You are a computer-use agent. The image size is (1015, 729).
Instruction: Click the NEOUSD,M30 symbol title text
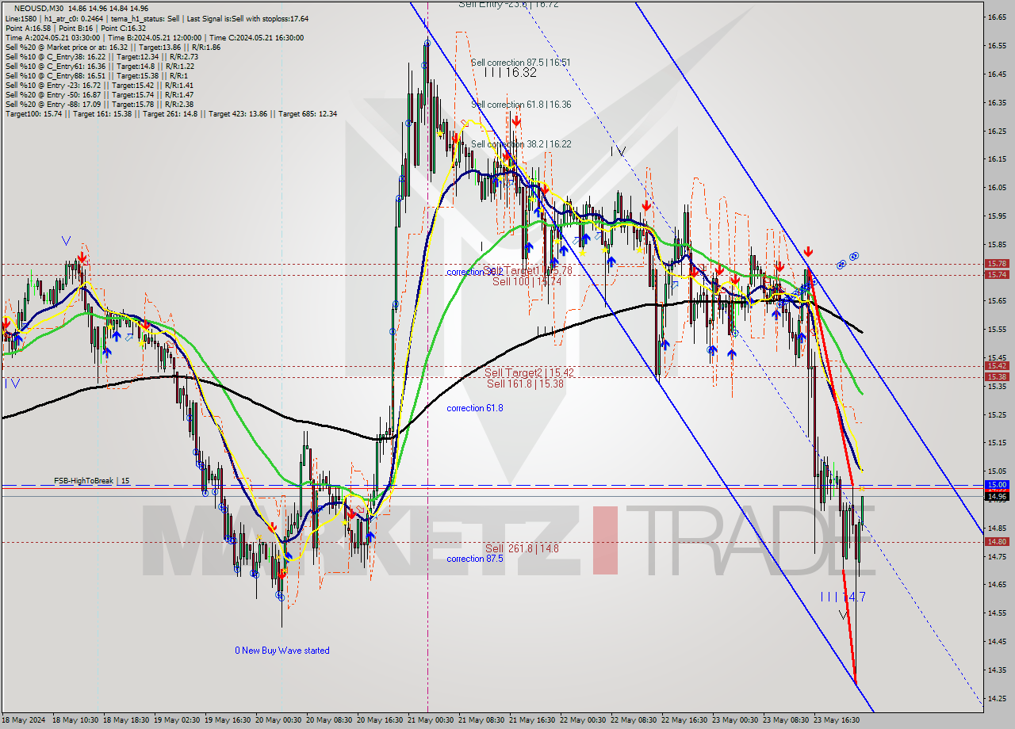[40, 9]
